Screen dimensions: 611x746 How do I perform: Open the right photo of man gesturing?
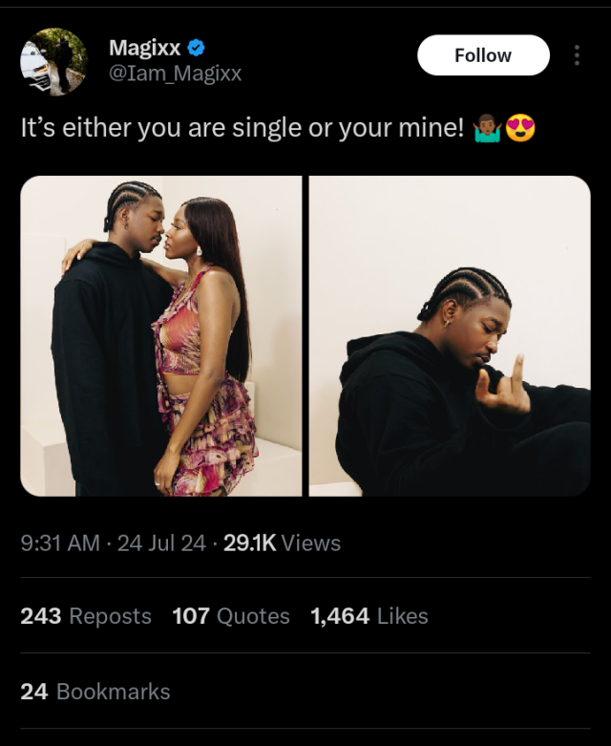449,335
